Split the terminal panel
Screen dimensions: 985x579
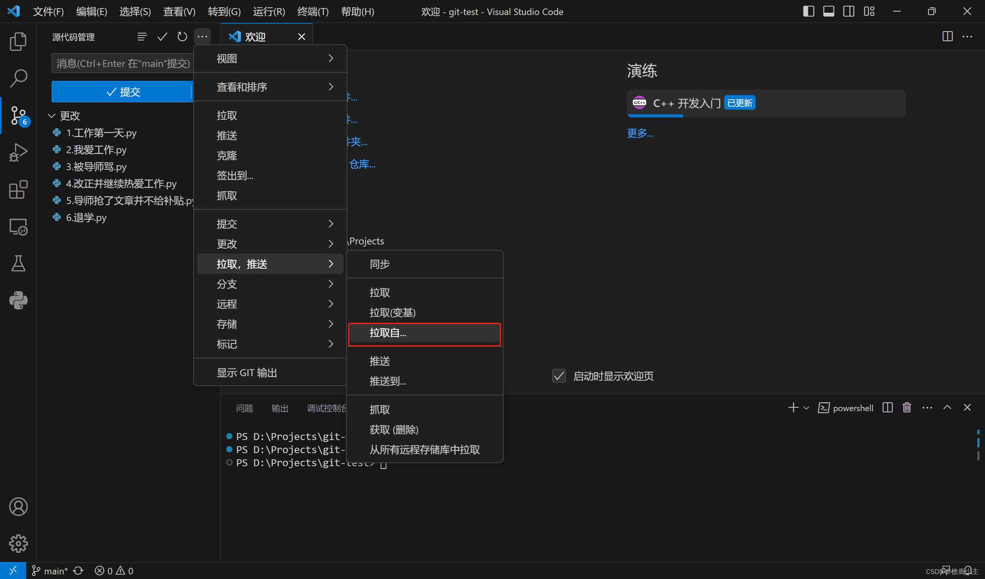(x=887, y=408)
